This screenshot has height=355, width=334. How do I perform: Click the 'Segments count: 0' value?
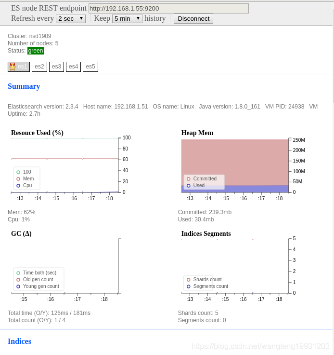(202, 320)
